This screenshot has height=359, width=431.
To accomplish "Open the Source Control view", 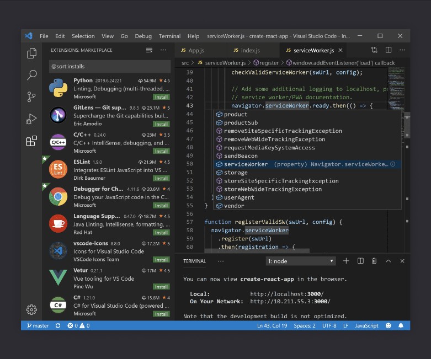I will (31, 97).
